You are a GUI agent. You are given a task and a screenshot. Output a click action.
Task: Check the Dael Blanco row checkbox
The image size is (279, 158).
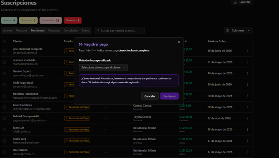pos(4,152)
